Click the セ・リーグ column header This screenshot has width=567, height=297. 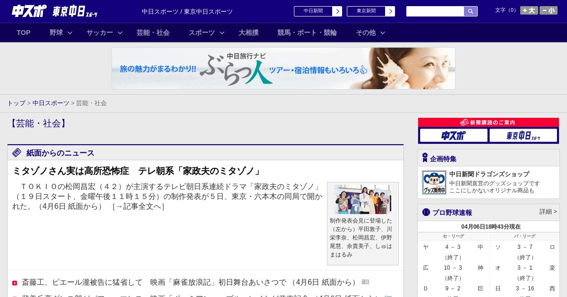click(x=453, y=236)
